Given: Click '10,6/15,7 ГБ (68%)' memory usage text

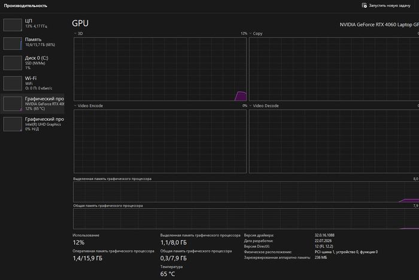Looking at the screenshot, I should 40,45.
